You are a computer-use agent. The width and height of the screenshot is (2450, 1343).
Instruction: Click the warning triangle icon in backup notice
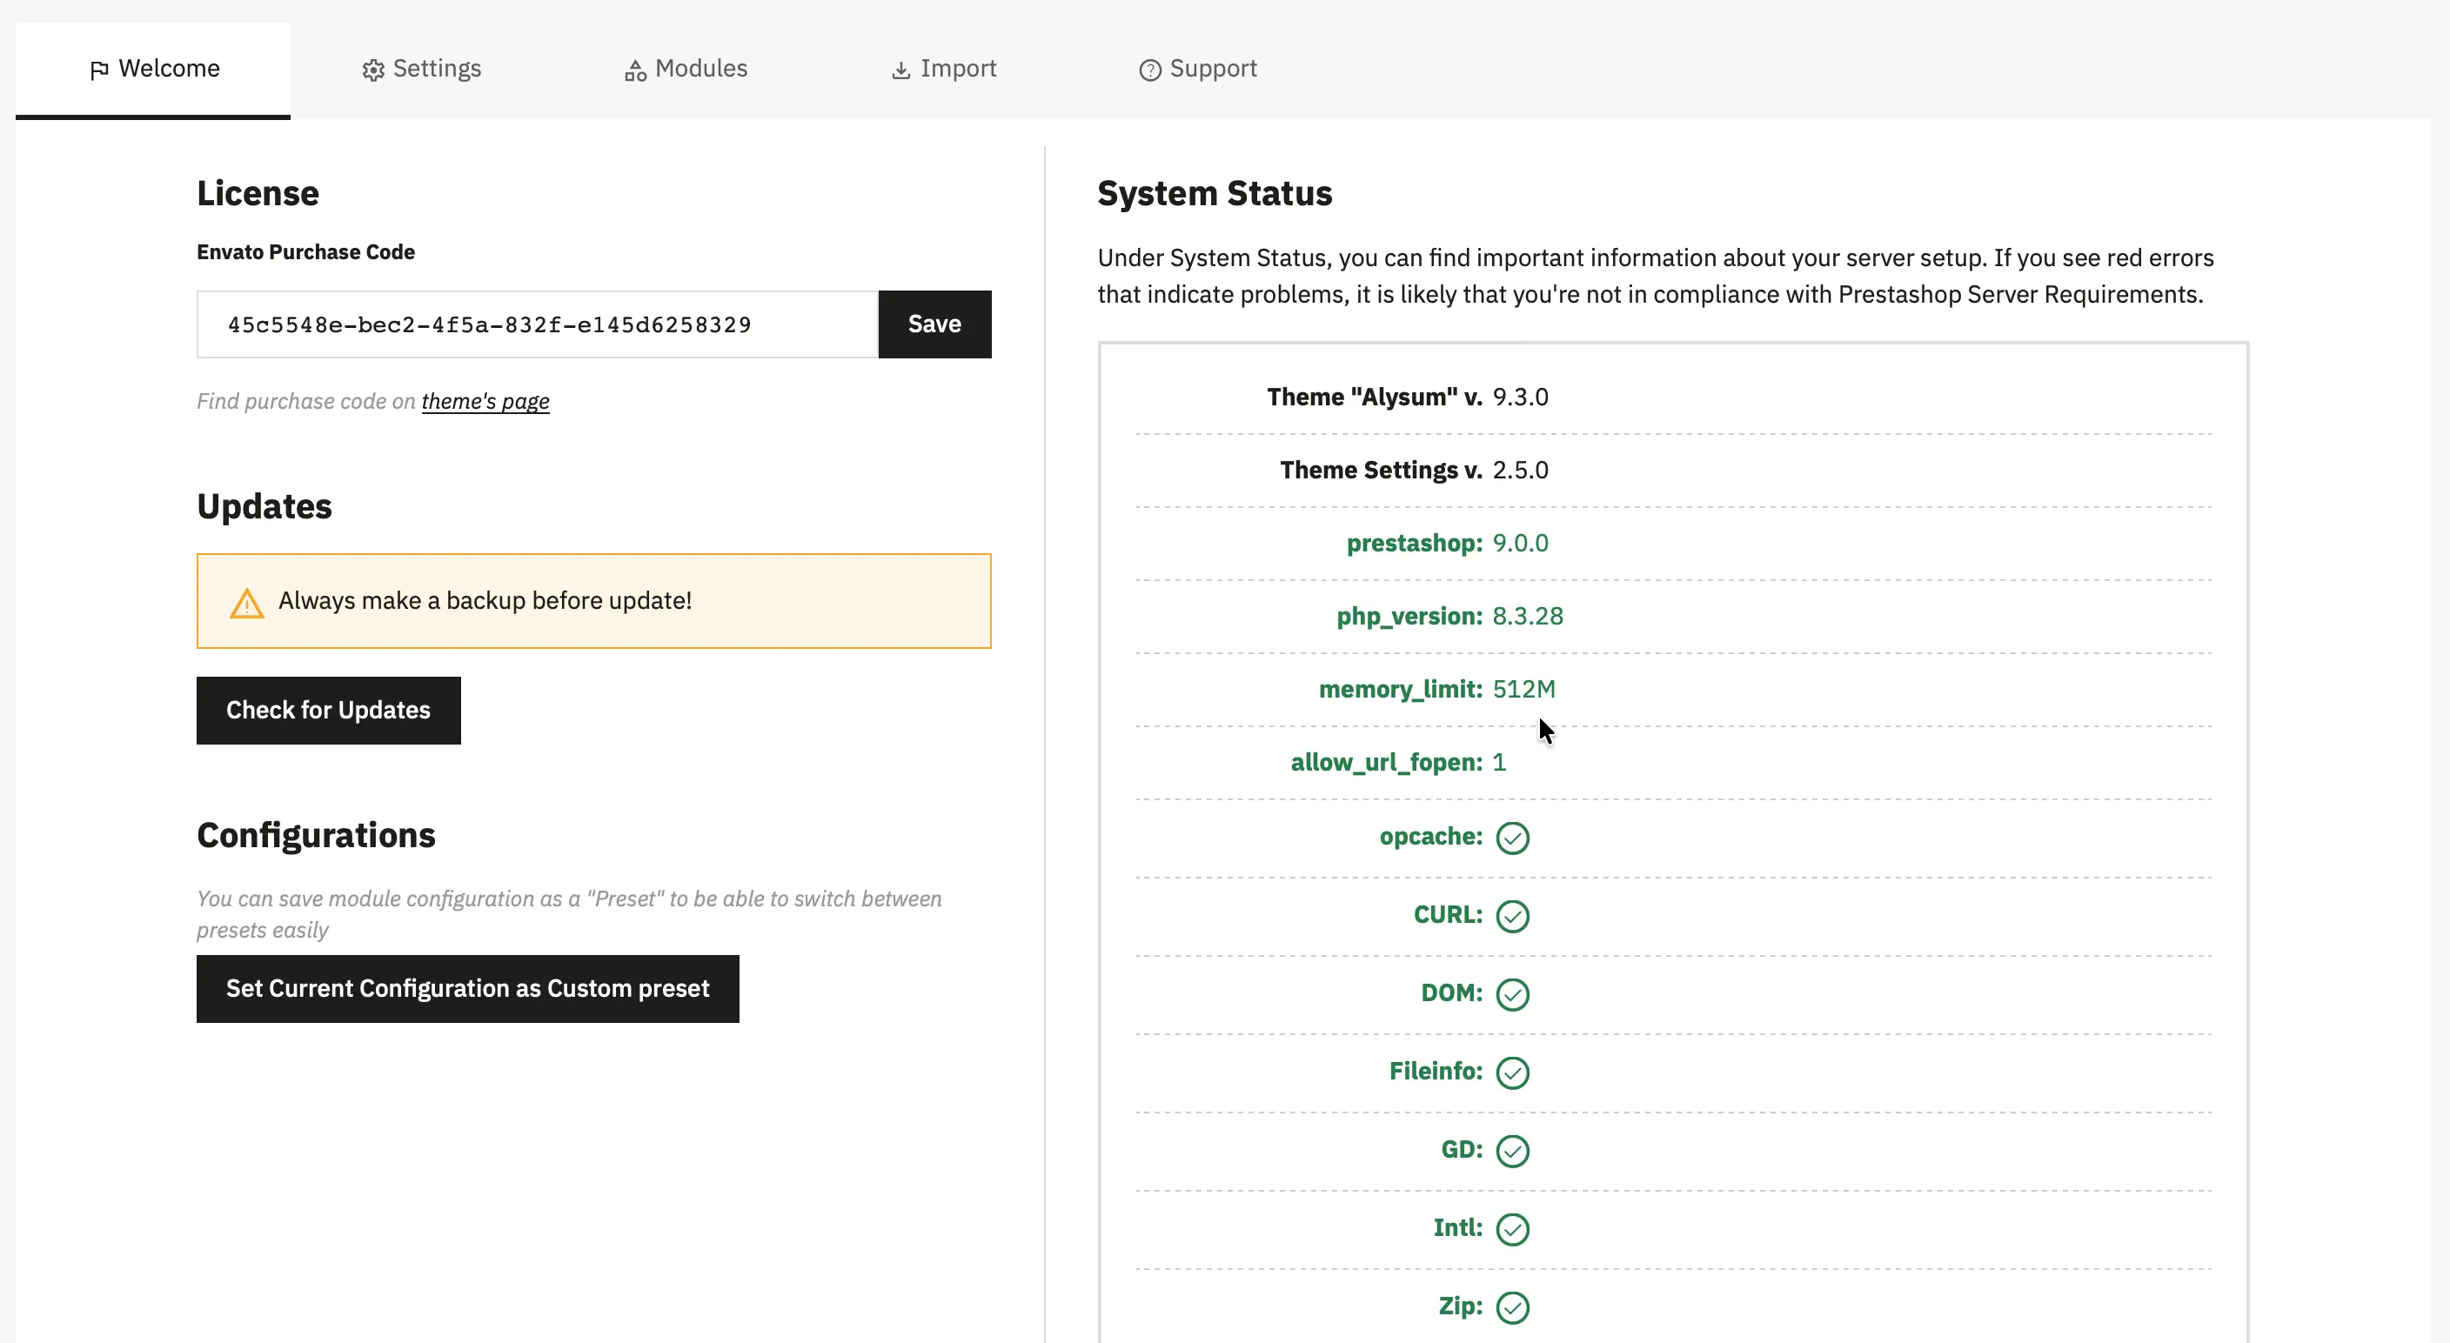[x=246, y=603]
